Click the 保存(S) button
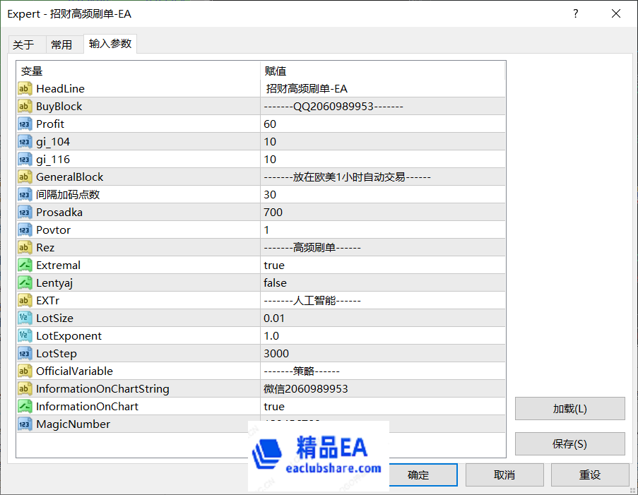The width and height of the screenshot is (638, 495). click(x=569, y=444)
